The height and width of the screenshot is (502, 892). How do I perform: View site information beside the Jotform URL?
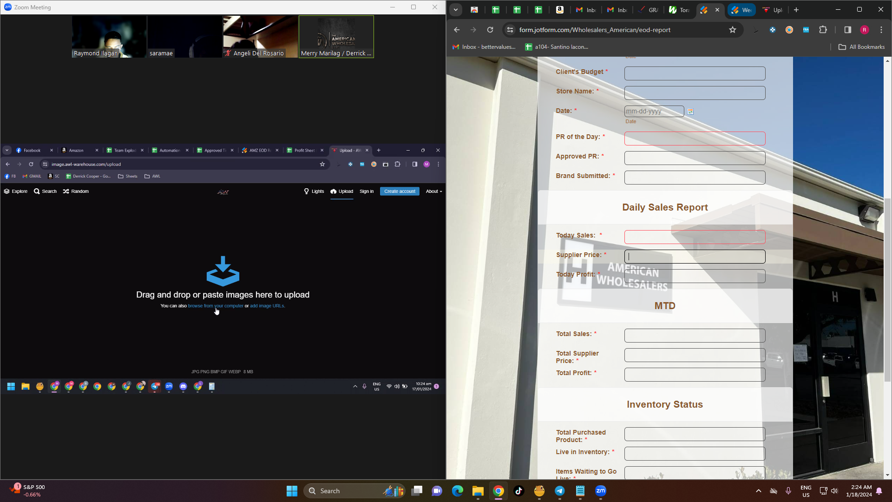pos(510,30)
